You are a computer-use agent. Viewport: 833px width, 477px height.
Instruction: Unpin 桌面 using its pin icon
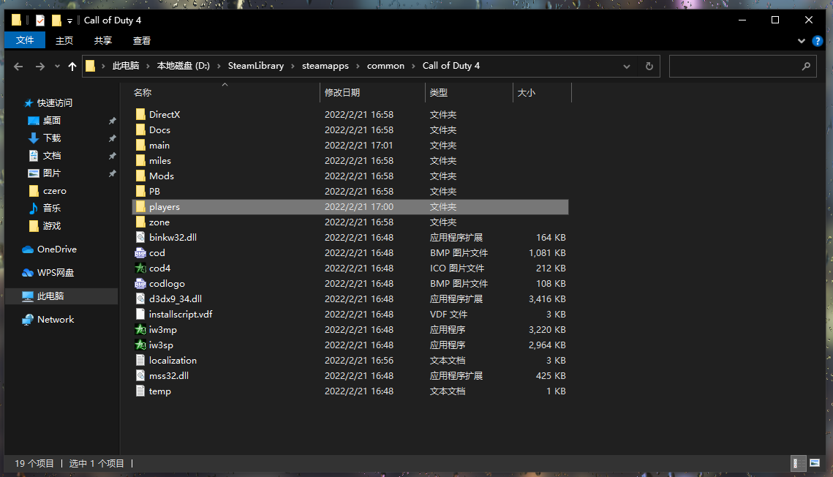112,121
